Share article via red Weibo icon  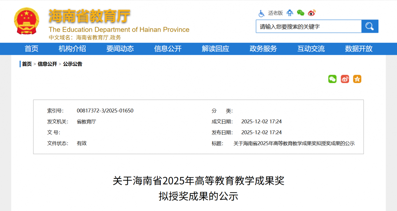[345, 79]
